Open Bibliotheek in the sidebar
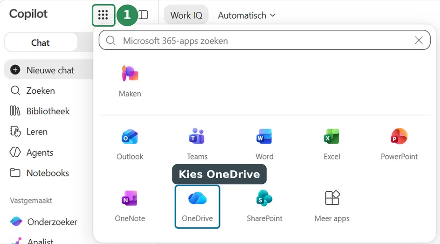Image resolution: width=440 pixels, height=244 pixels. 40,111
